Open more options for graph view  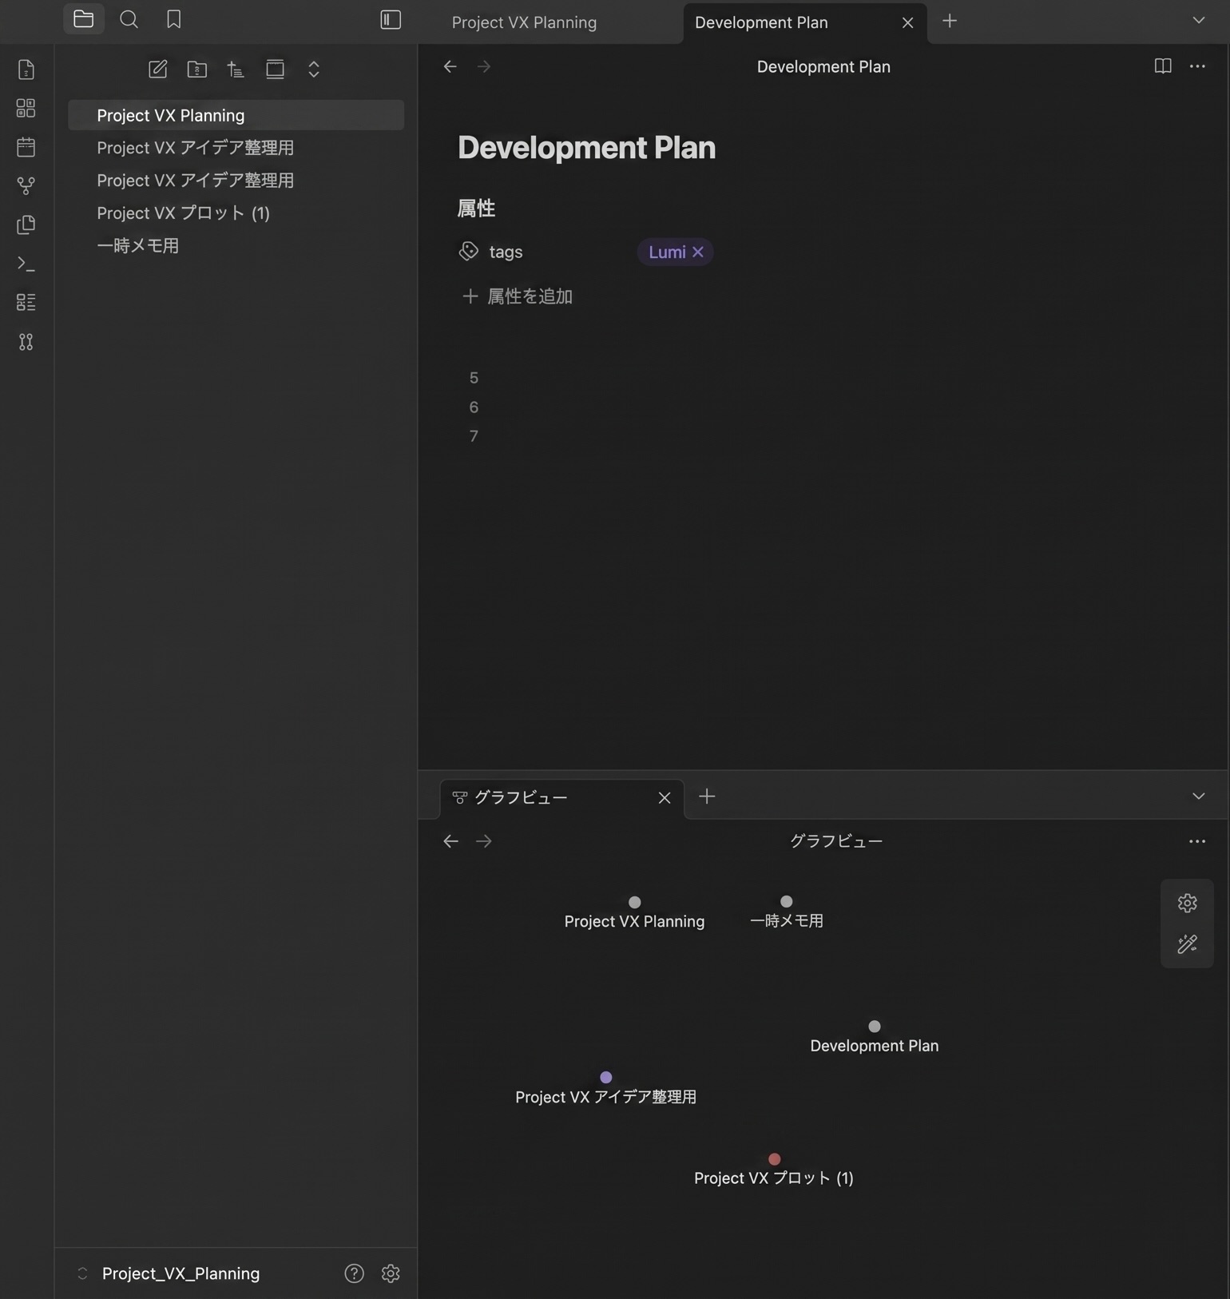tap(1197, 841)
